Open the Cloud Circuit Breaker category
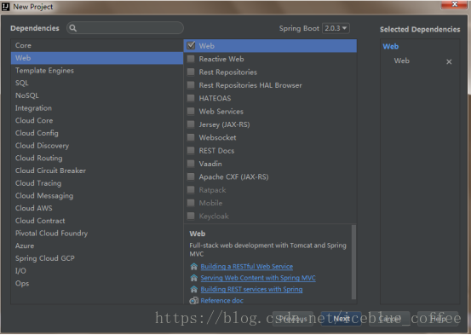Viewport: 471px width, 335px height. (x=97, y=170)
